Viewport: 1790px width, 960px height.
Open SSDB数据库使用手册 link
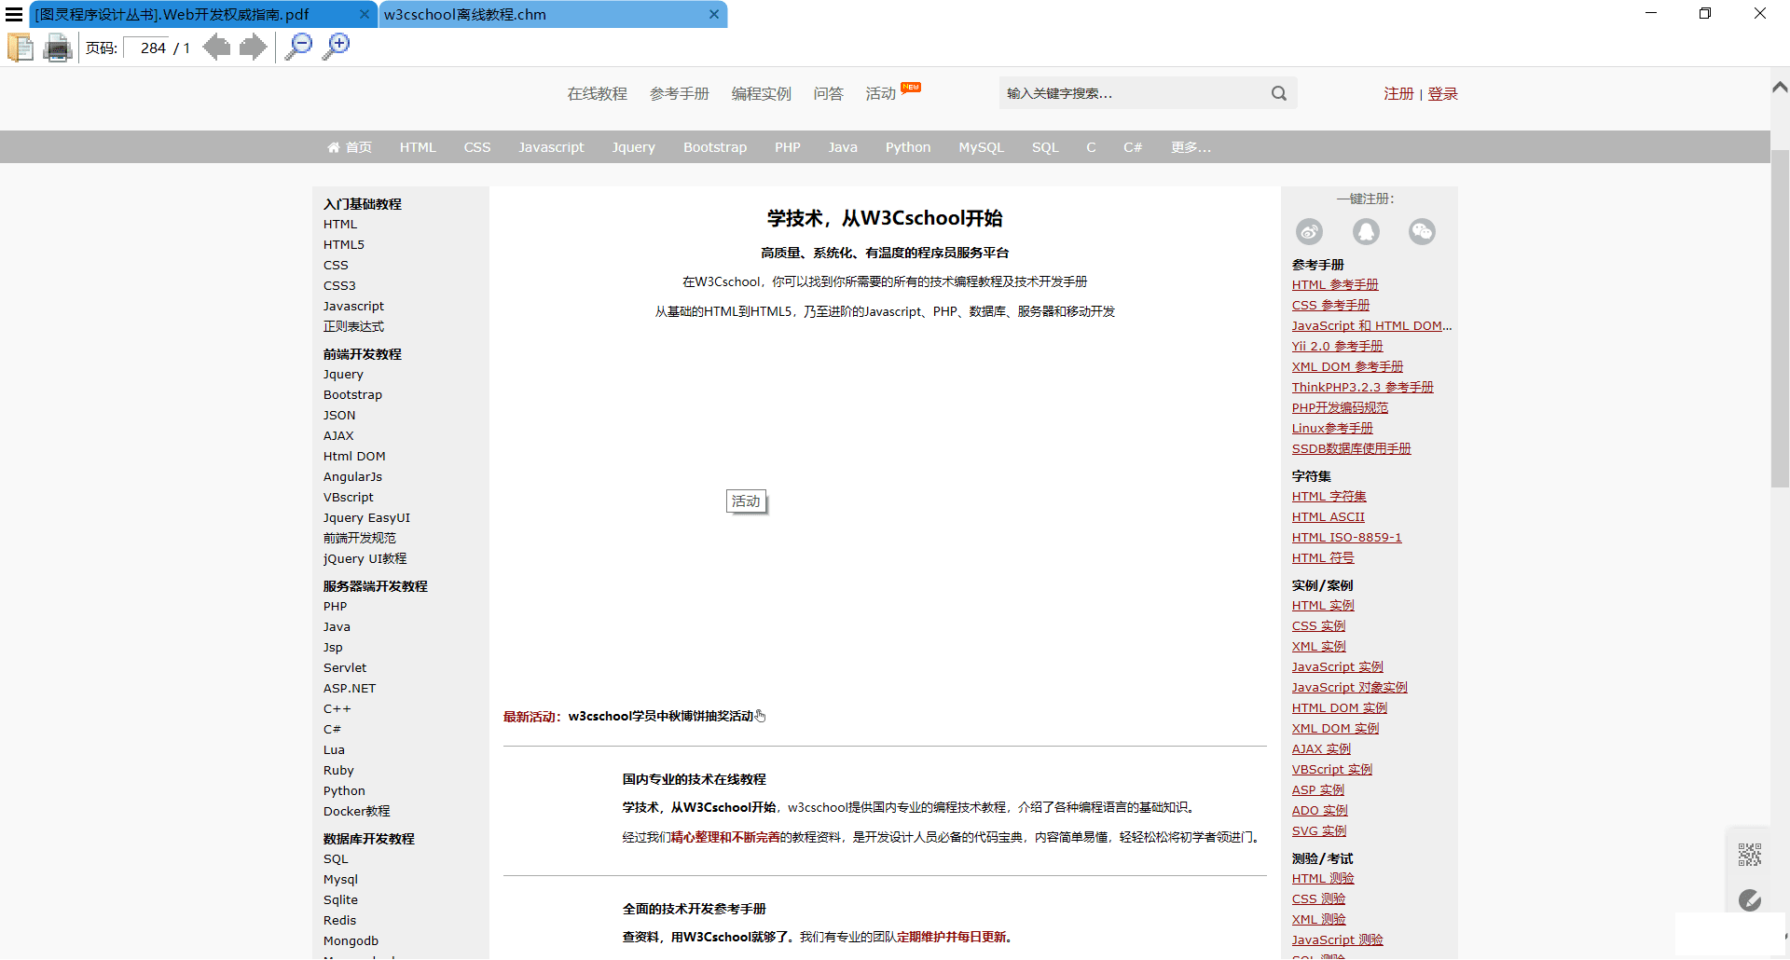coord(1351,448)
